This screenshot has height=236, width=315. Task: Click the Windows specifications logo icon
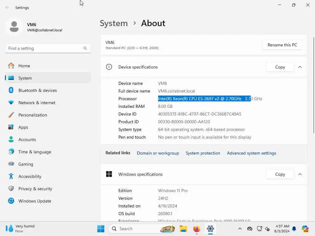109,174
